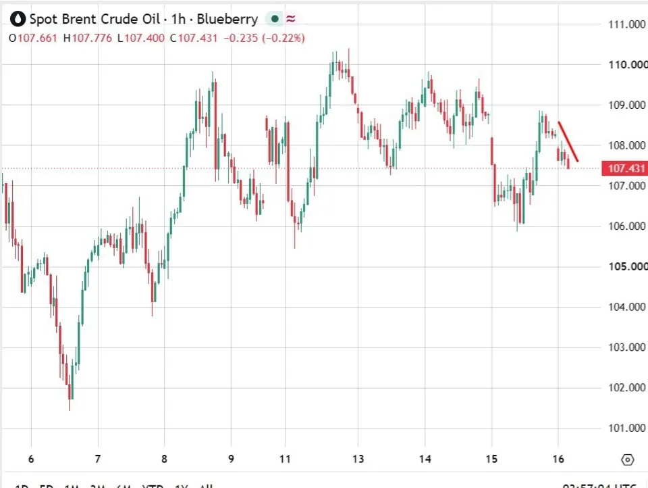
Task: Click date label 15 on time axis
Action: click(x=492, y=459)
